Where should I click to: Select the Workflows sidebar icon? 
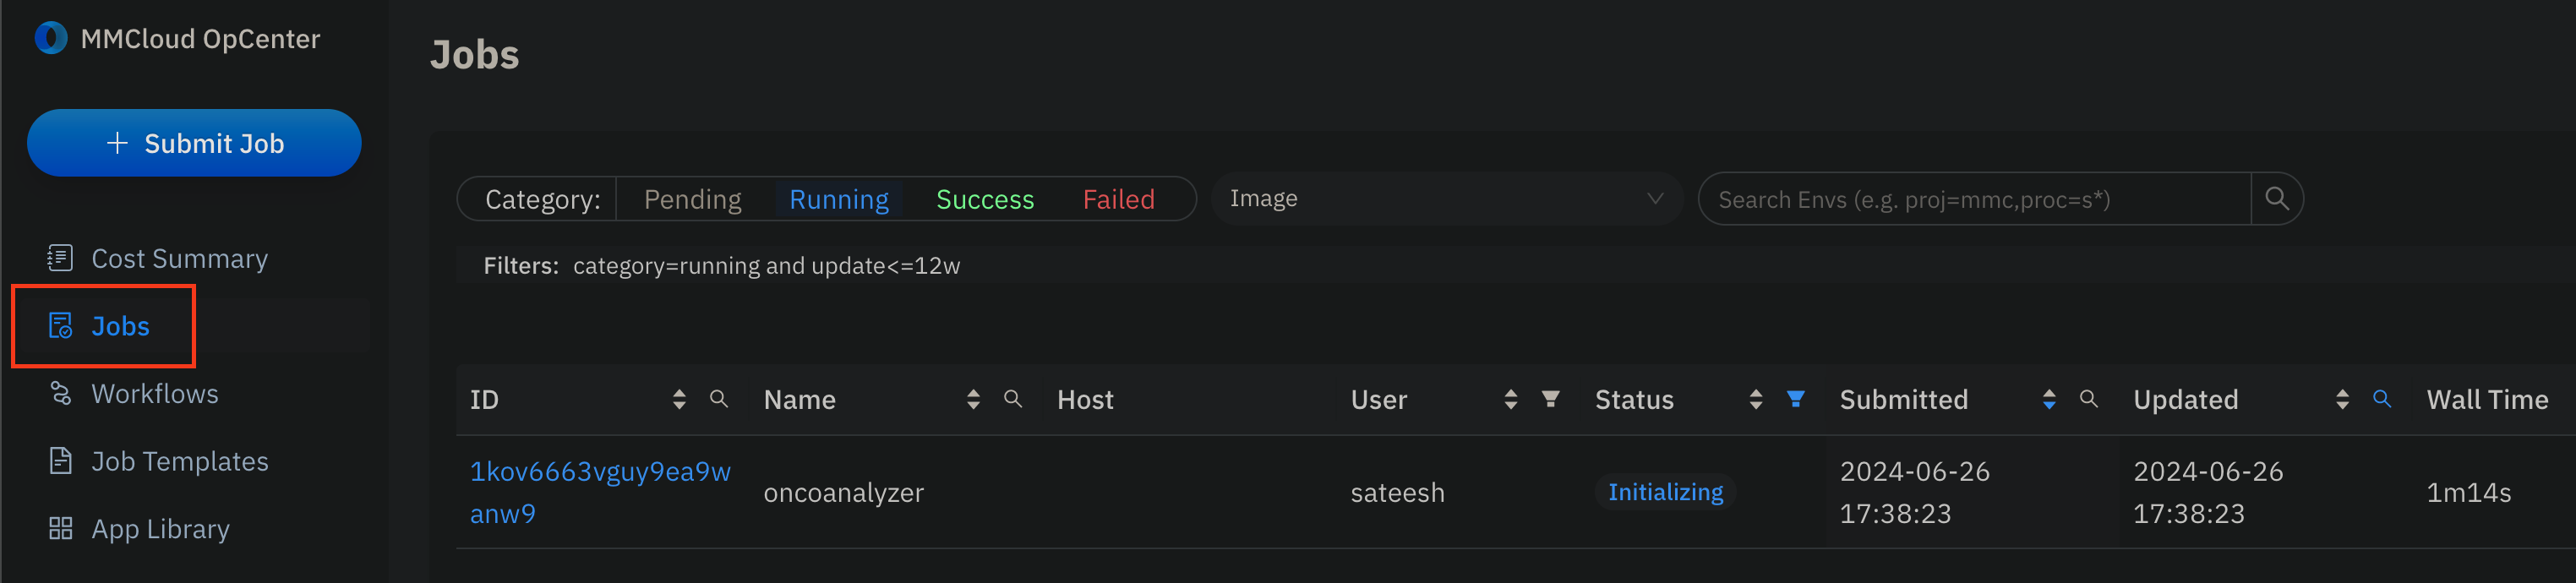60,393
